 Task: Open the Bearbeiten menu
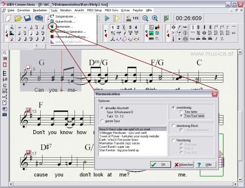tap(40, 10)
